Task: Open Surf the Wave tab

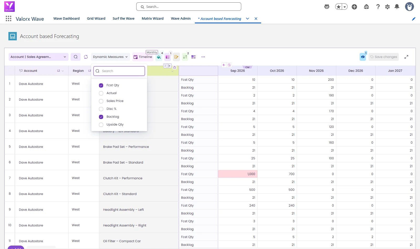Action: (124, 19)
